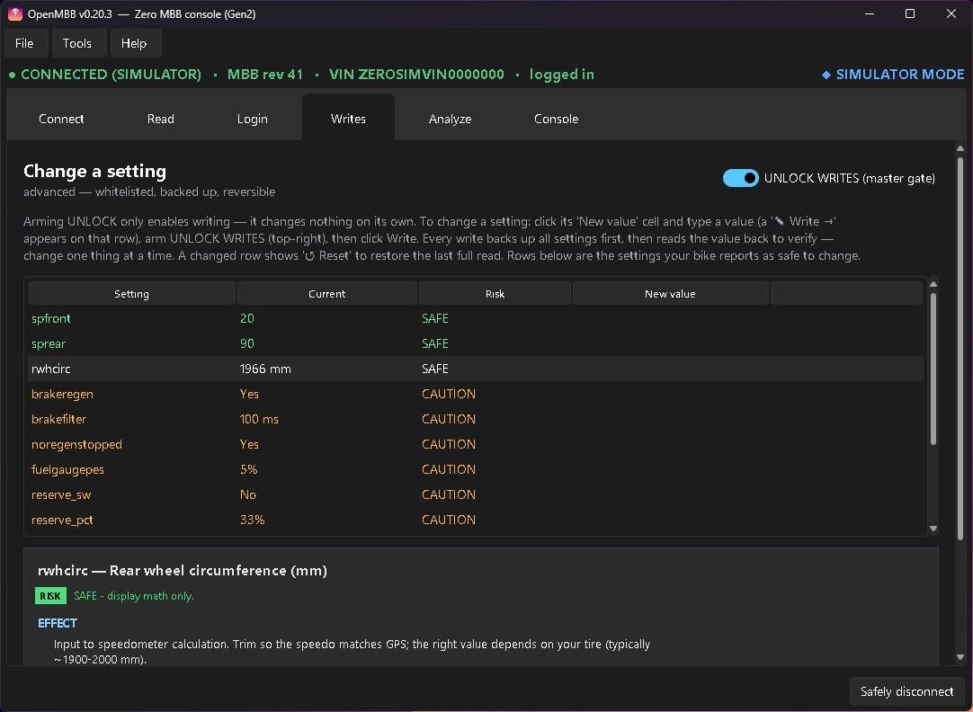Select the Writes tab
Image resolution: width=973 pixels, height=712 pixels.
[x=348, y=119]
